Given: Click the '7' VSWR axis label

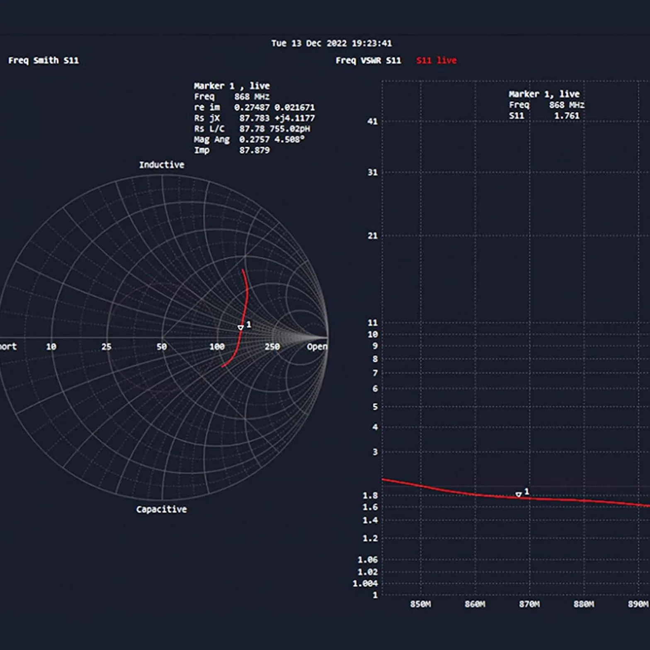Looking at the screenshot, I should [375, 373].
